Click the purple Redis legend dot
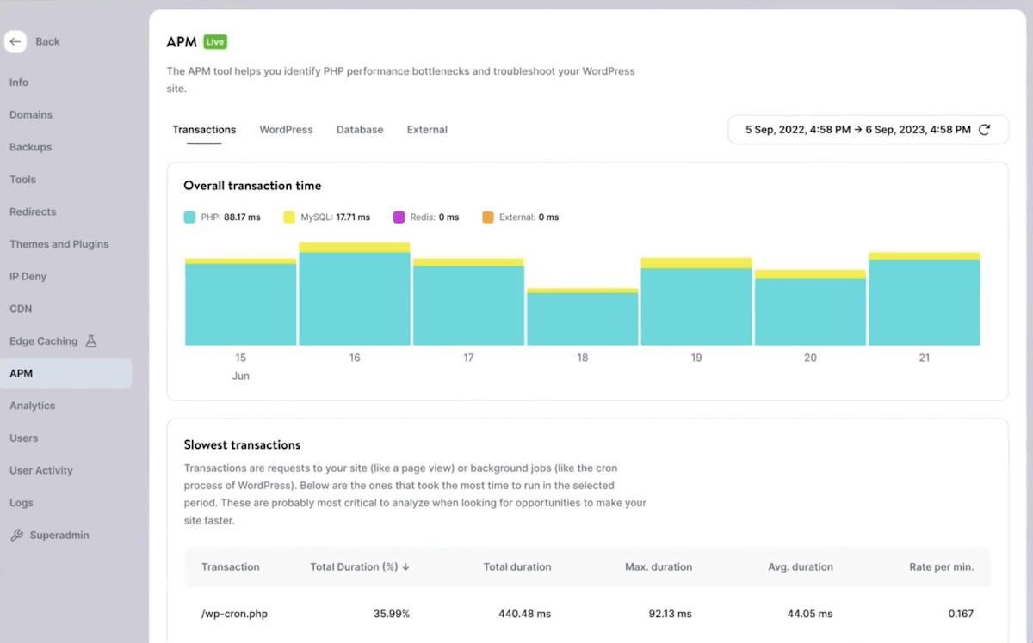Viewport: 1033px width, 643px height. (398, 217)
